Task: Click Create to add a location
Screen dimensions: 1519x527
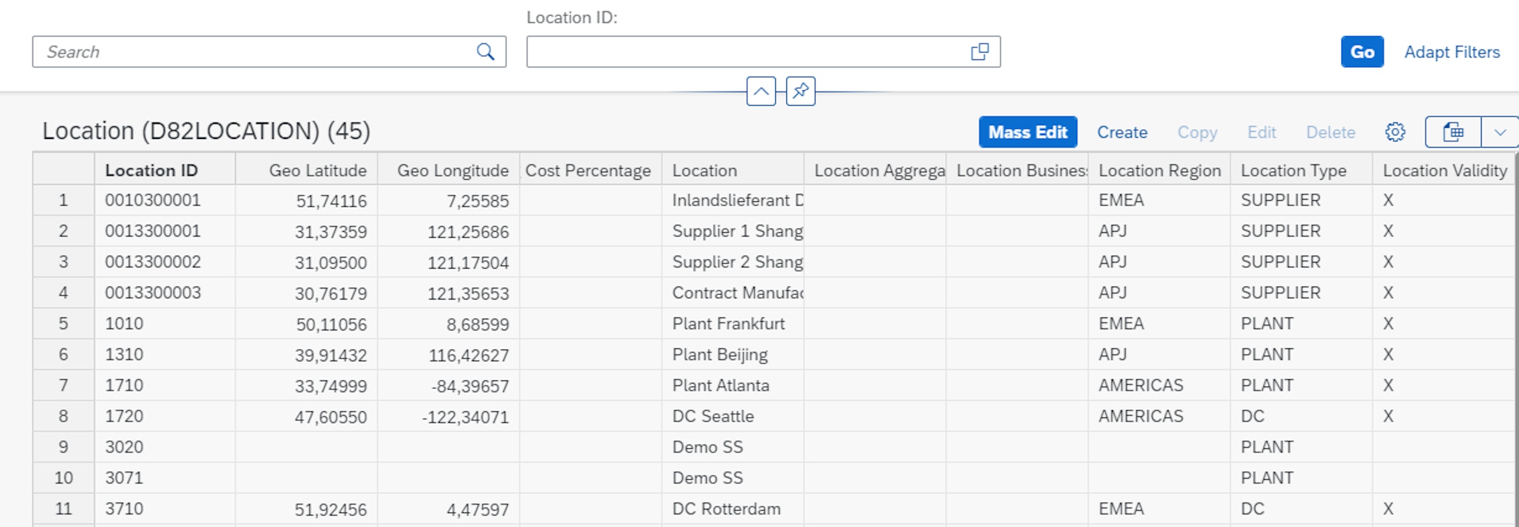Action: coord(1122,132)
